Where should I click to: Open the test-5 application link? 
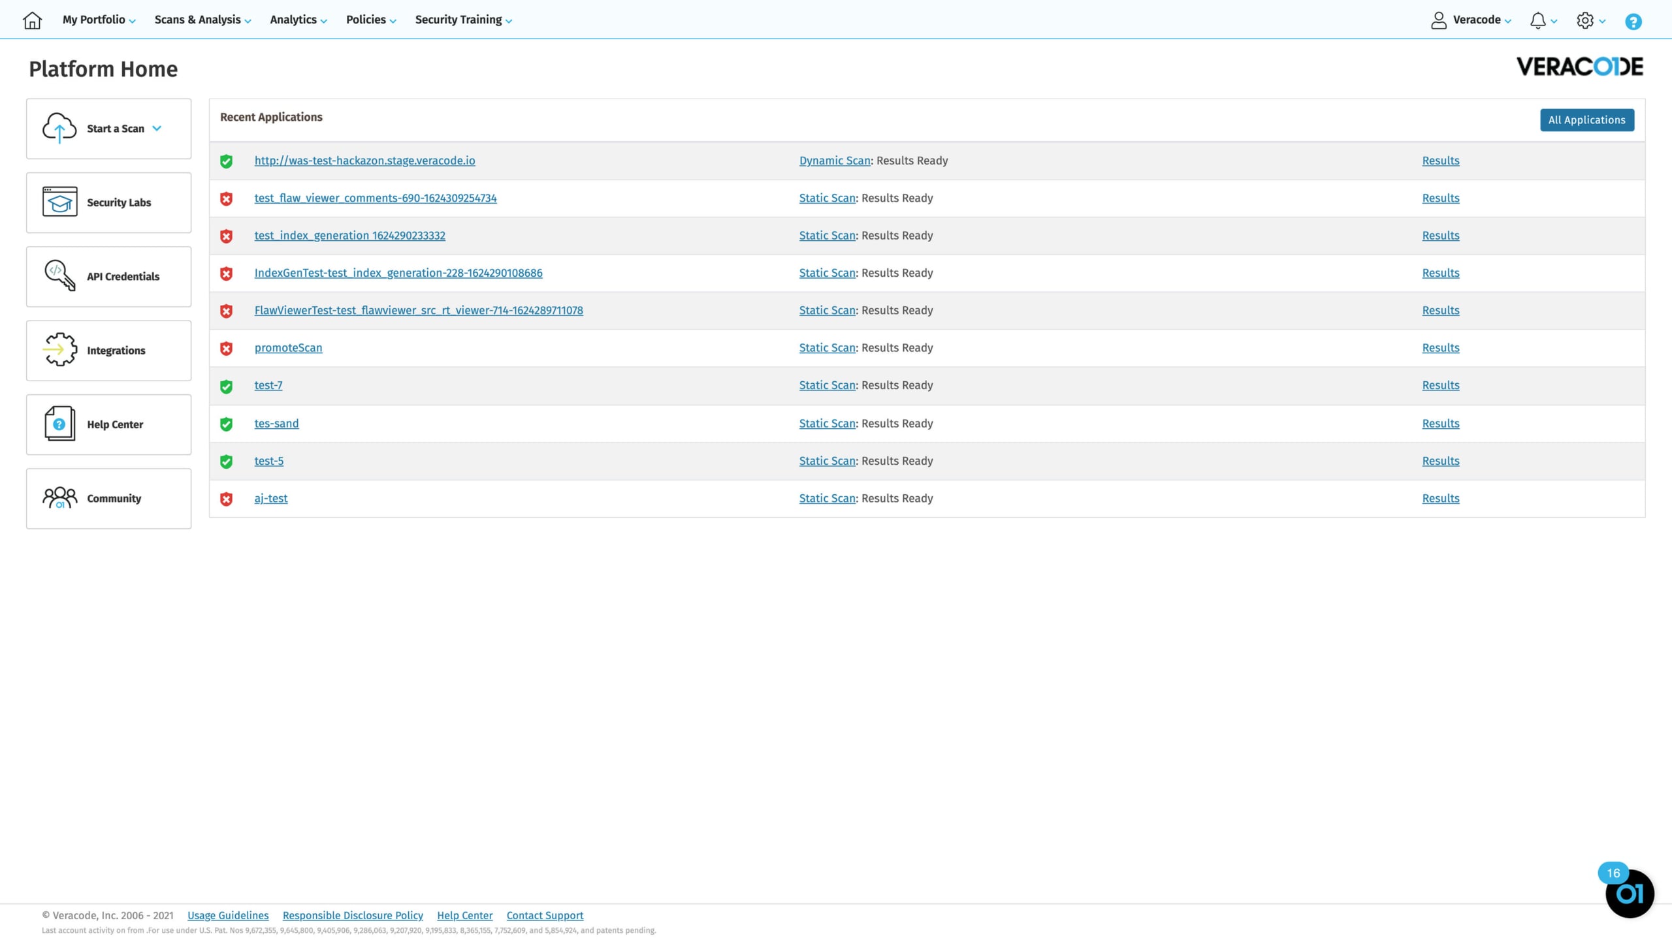(269, 461)
